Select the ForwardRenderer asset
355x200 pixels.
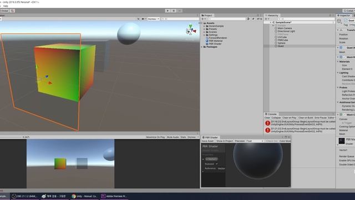click(x=216, y=38)
